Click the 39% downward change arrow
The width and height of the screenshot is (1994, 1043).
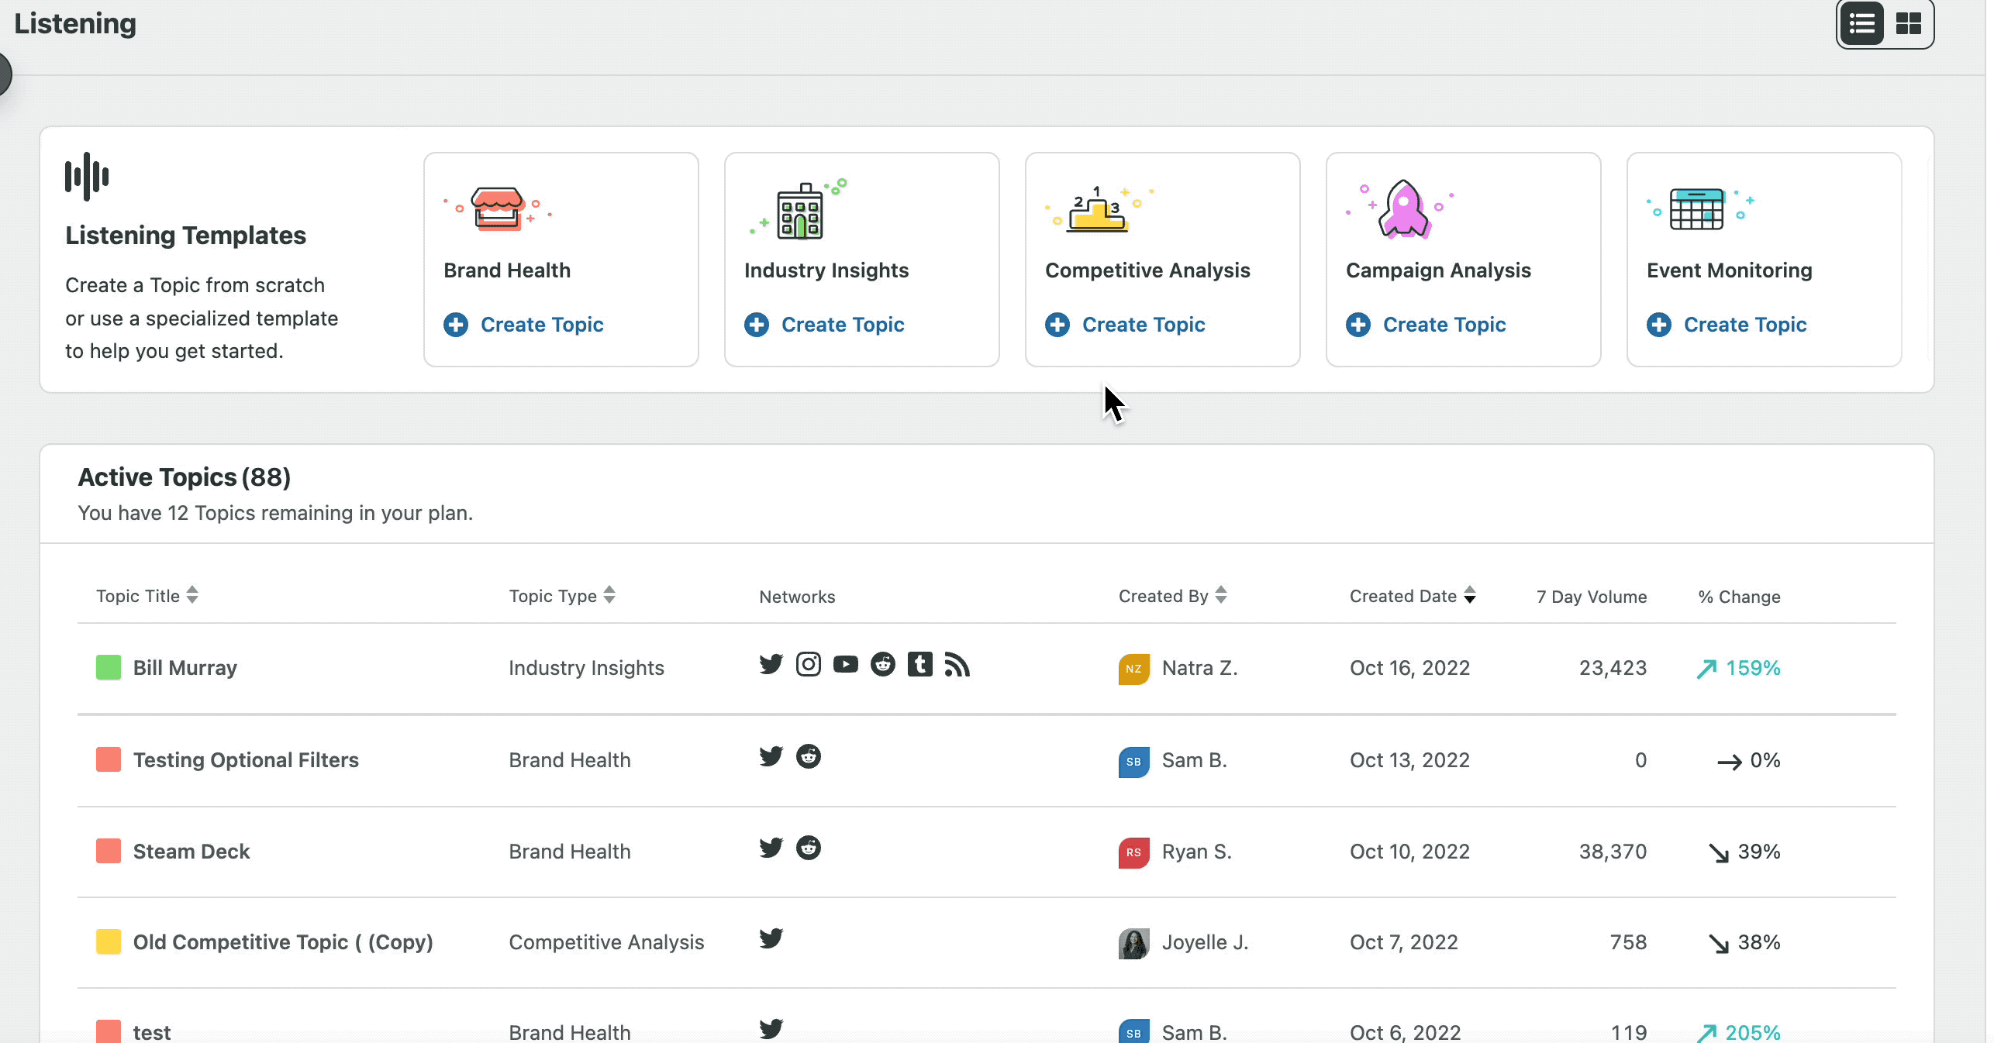(1719, 853)
